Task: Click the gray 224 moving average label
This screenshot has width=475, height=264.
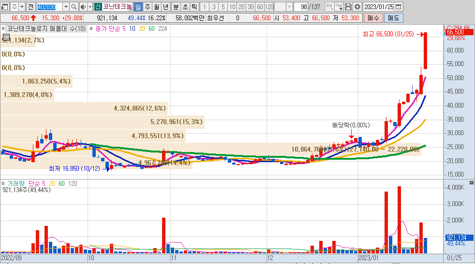Action: tap(163, 29)
